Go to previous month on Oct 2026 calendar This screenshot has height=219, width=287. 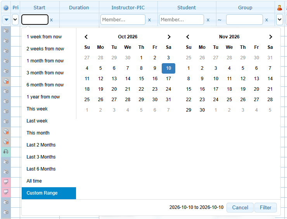coord(86,37)
